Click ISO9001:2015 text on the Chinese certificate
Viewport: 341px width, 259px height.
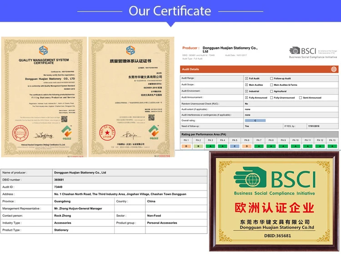pos(152,88)
